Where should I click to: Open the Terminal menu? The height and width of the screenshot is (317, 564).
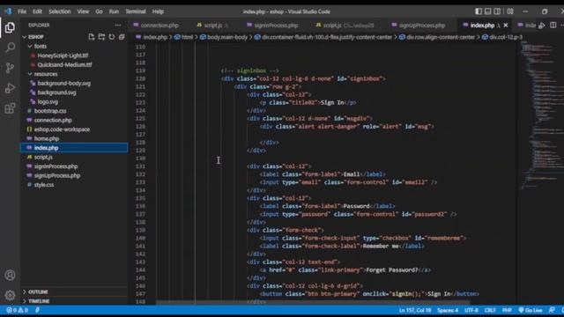pos(136,11)
